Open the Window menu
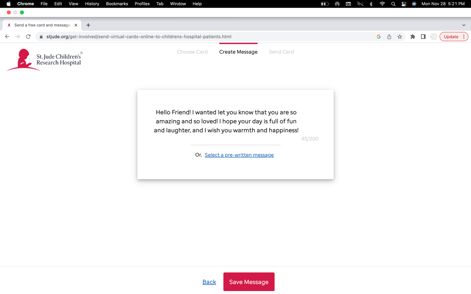 tap(178, 4)
